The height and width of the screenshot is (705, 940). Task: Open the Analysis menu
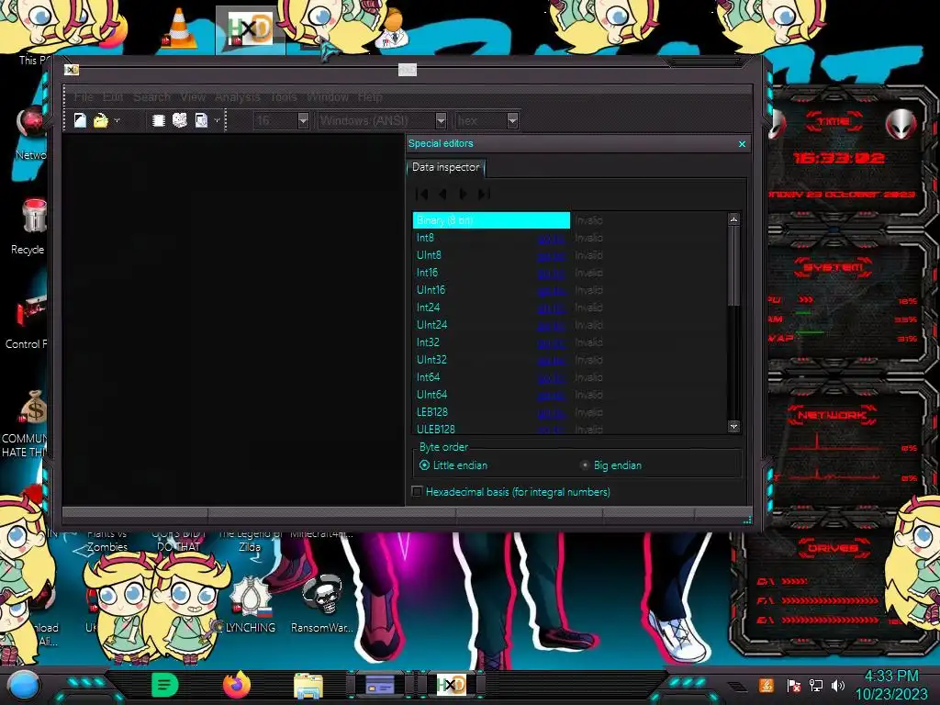(x=238, y=96)
